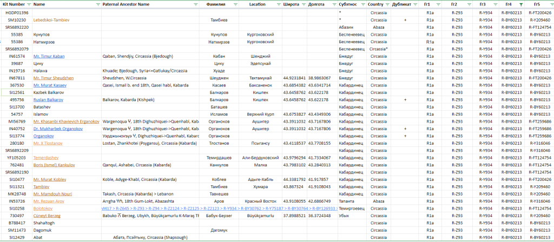Open the Mr. X Tlostanov link
554x242 pixels.
pos(48,143)
